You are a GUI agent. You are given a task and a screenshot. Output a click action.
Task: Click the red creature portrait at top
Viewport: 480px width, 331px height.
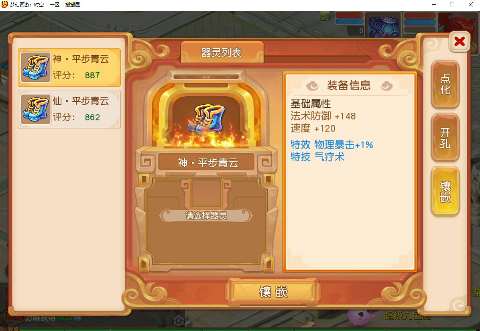pyautogui.click(x=458, y=23)
